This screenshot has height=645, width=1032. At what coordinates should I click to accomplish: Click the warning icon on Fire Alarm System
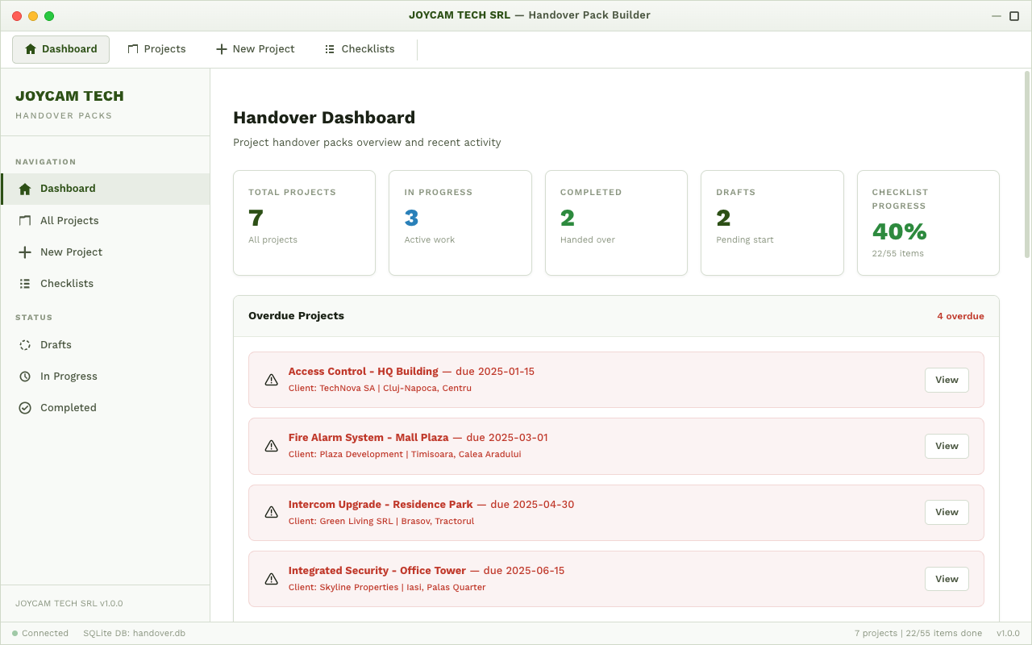pos(271,445)
